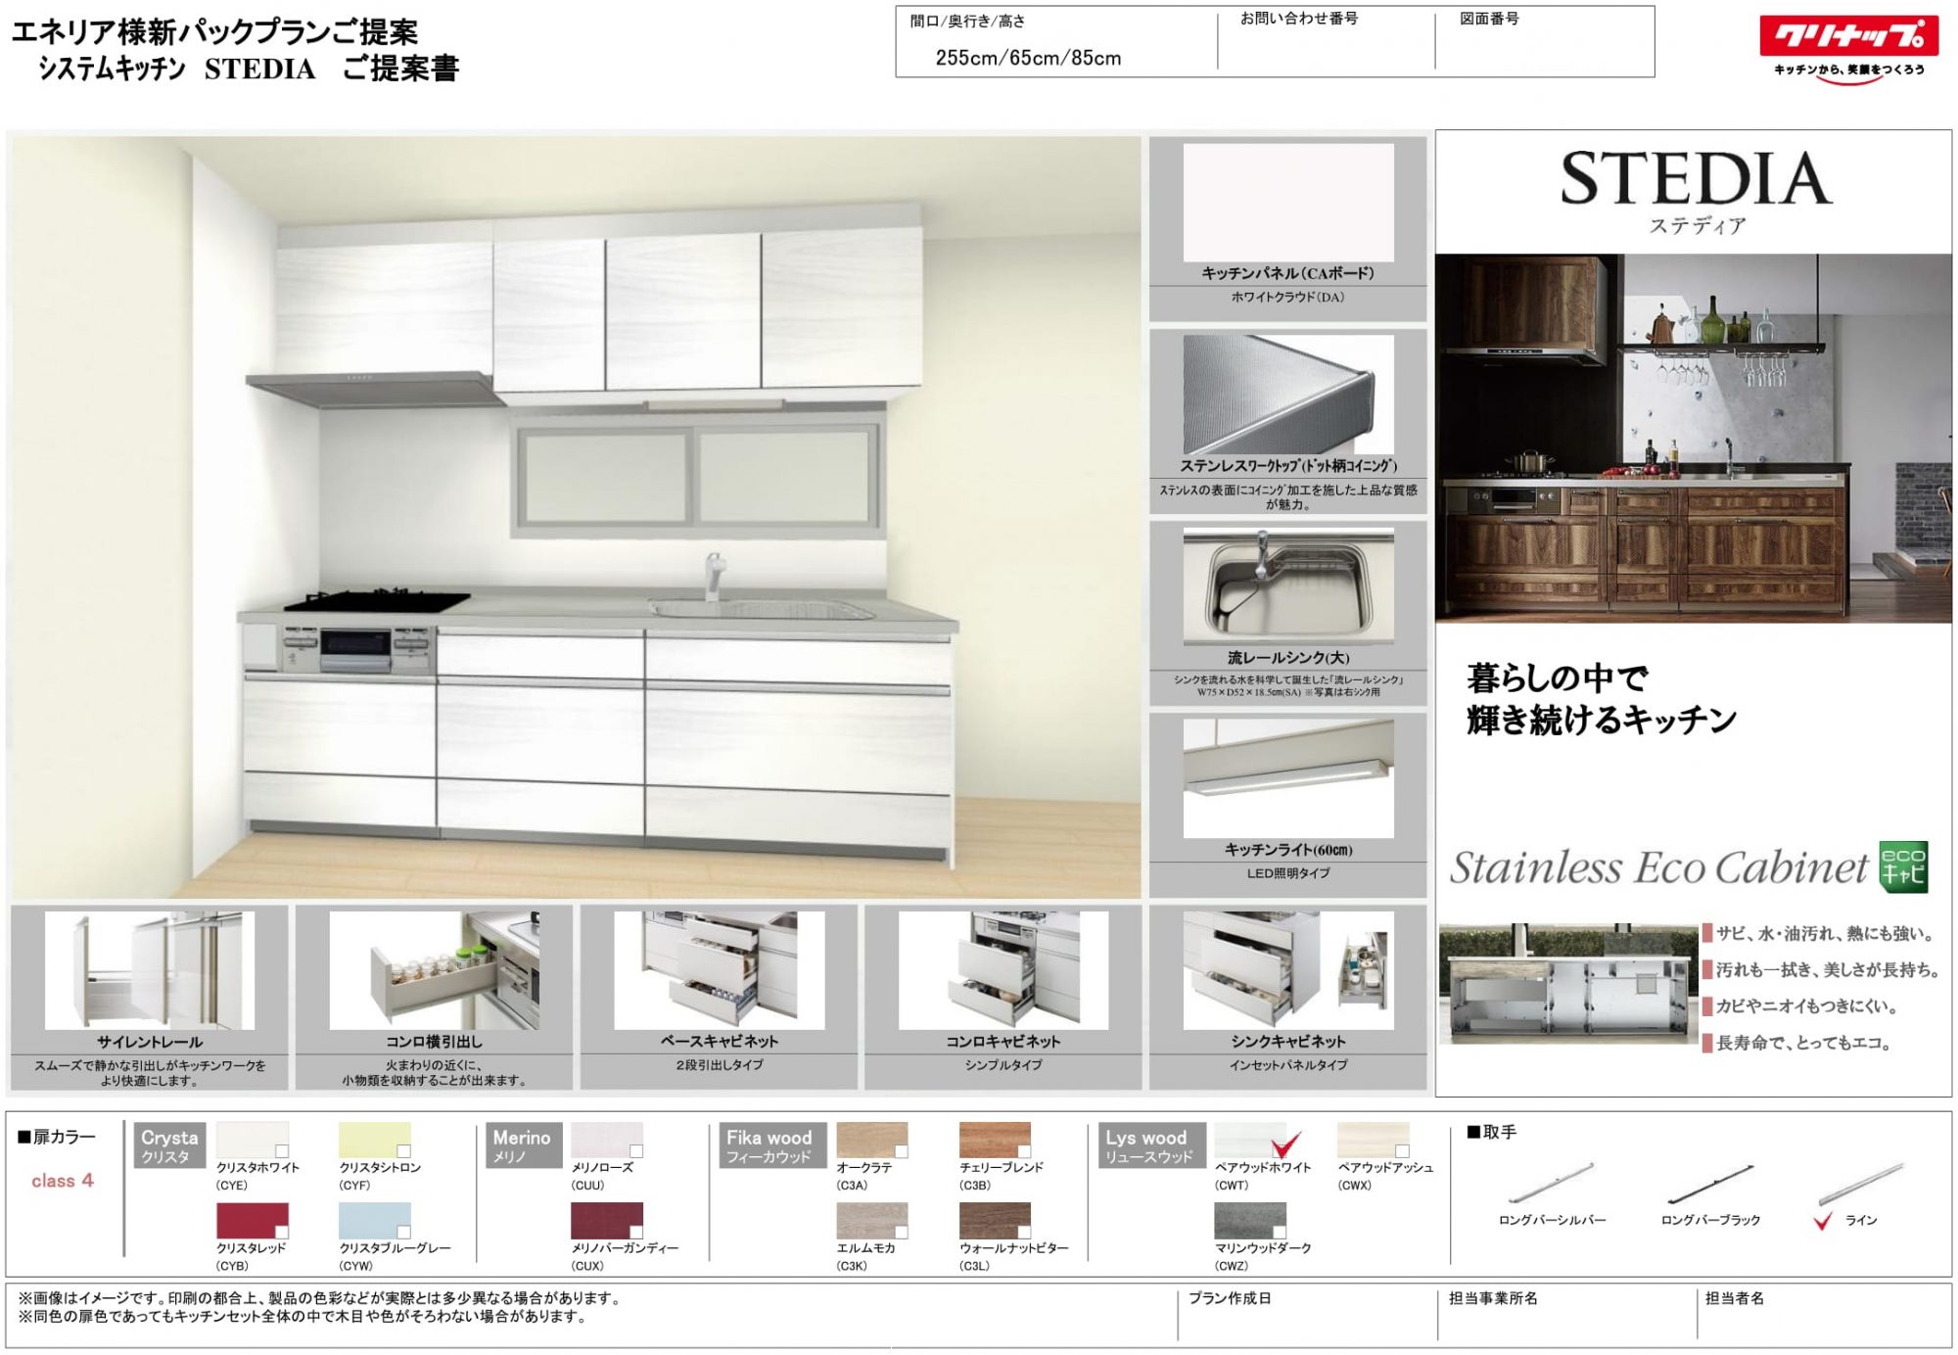Tick the checkbox on ペアウッドアッシュ swatch
Viewport: 1958px width, 1355px height.
(1402, 1151)
